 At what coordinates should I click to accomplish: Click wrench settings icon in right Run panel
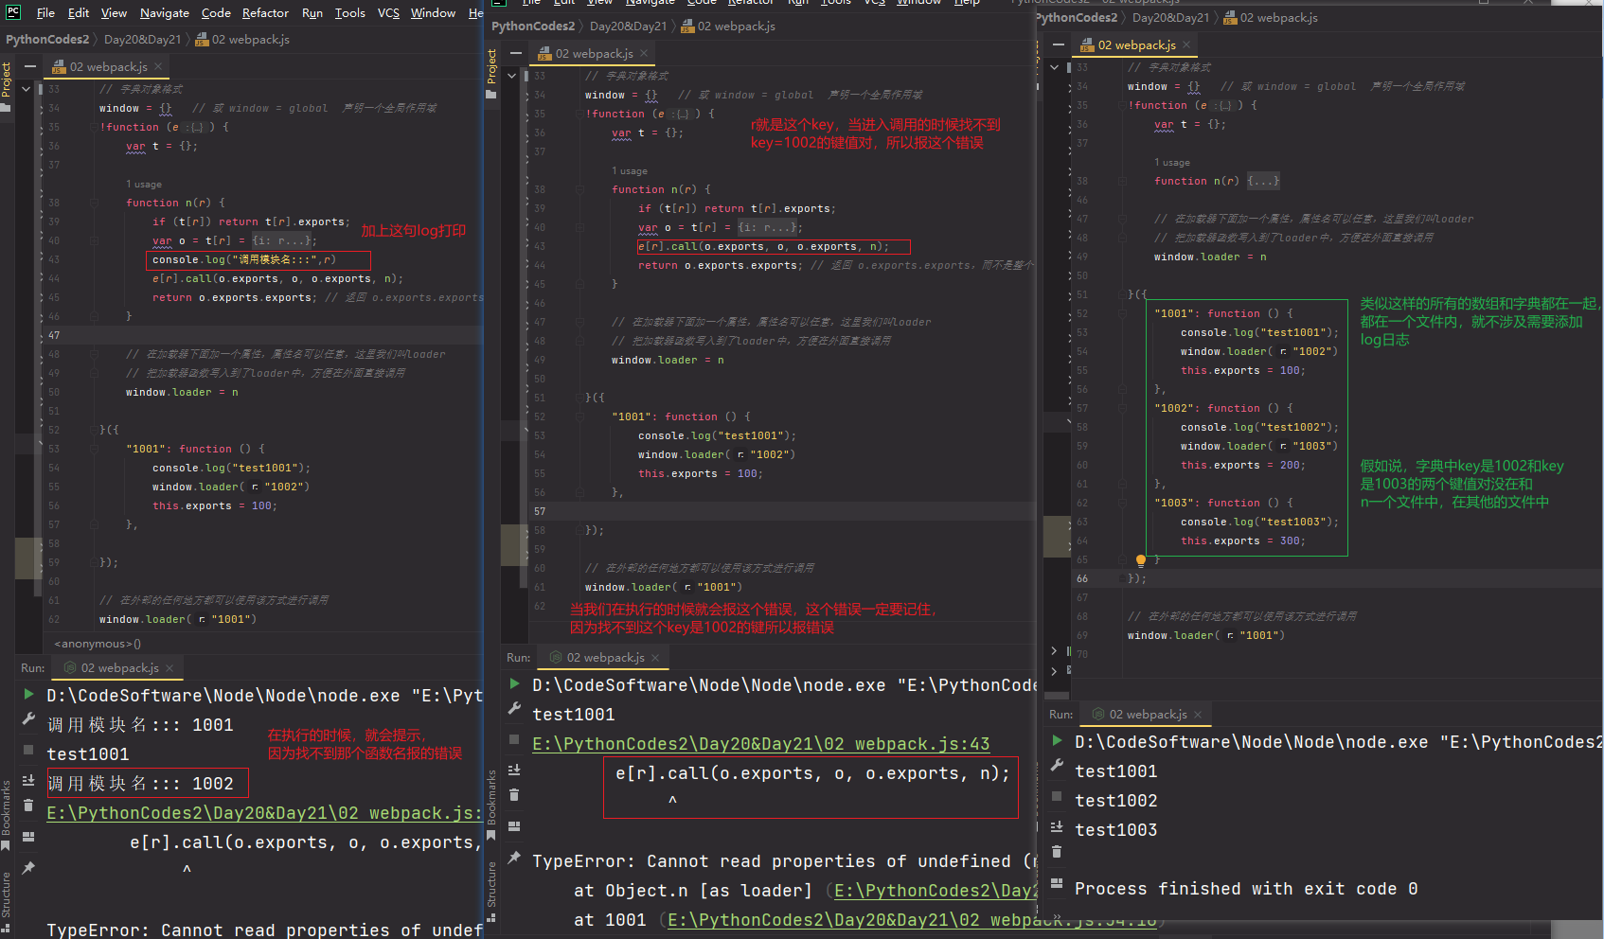(1057, 765)
